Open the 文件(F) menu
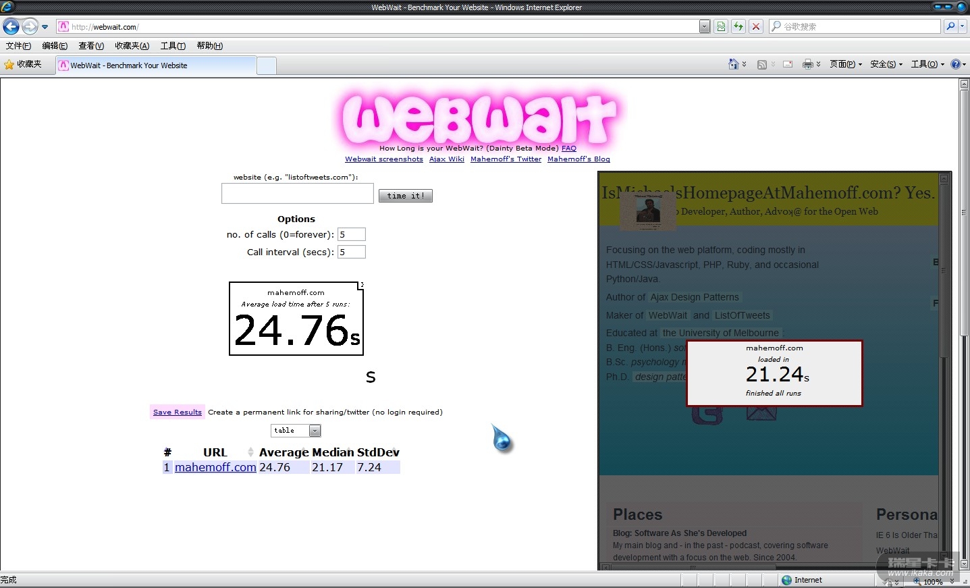 pos(18,46)
